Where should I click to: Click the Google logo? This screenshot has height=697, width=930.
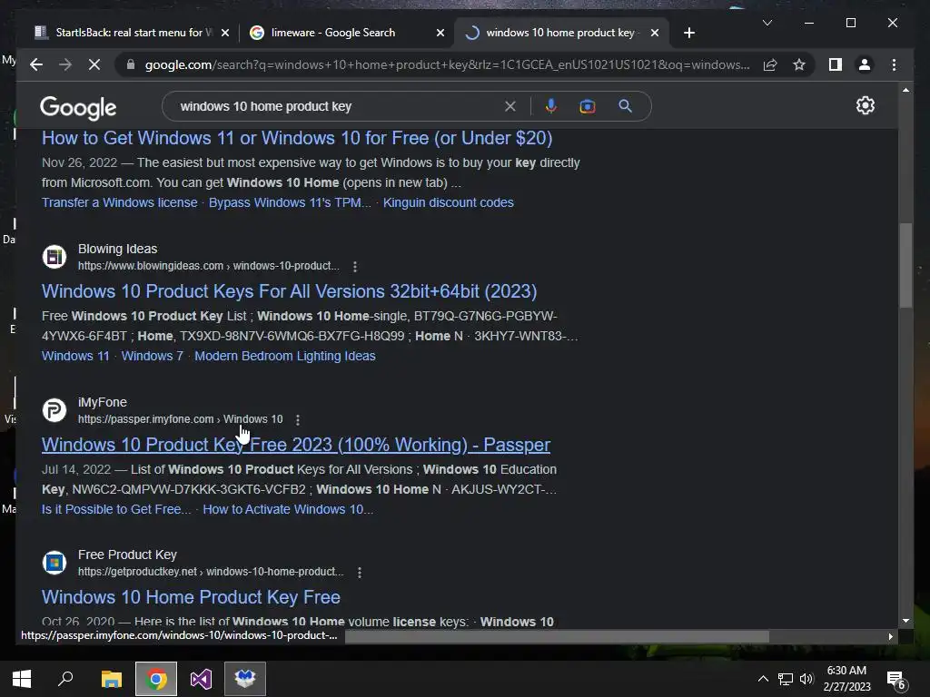(78, 108)
